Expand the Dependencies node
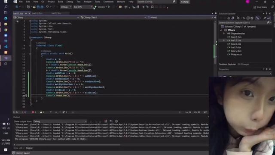 pos(224,34)
